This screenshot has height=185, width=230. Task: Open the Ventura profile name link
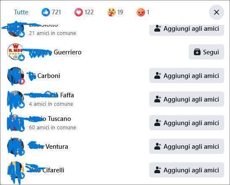click(48, 147)
